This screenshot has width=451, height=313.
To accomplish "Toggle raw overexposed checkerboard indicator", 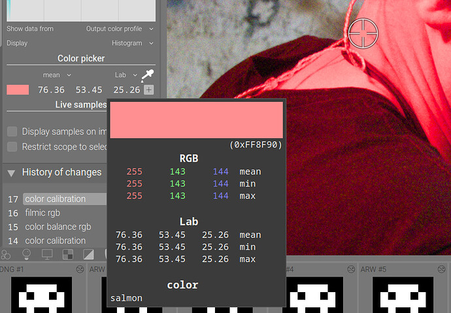I will (68, 254).
